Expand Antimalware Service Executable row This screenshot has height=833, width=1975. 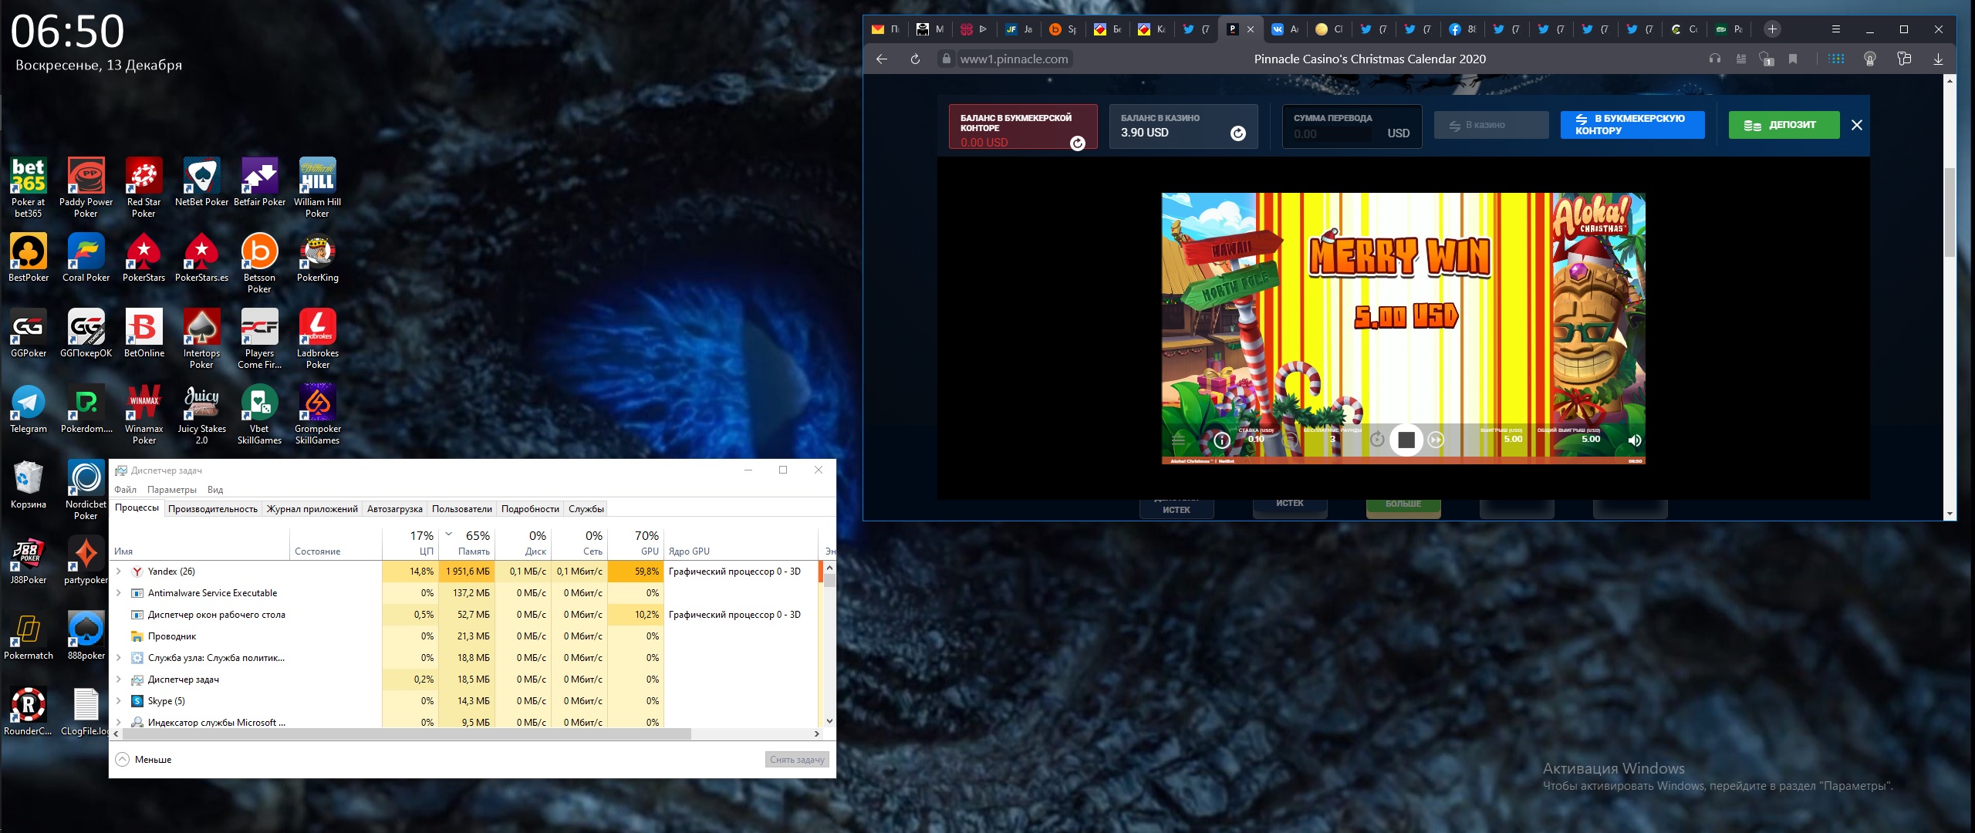click(x=119, y=593)
